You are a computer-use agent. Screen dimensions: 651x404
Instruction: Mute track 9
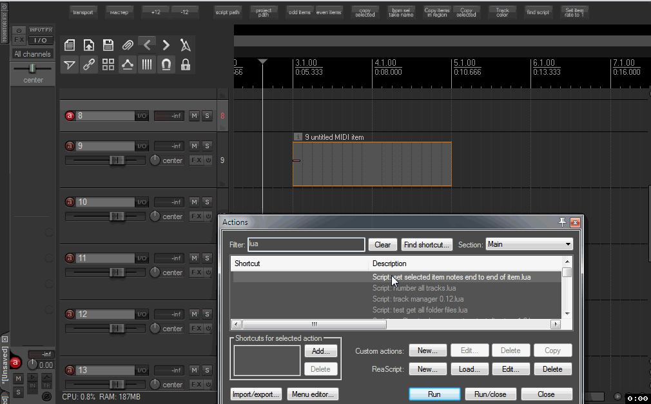(194, 146)
